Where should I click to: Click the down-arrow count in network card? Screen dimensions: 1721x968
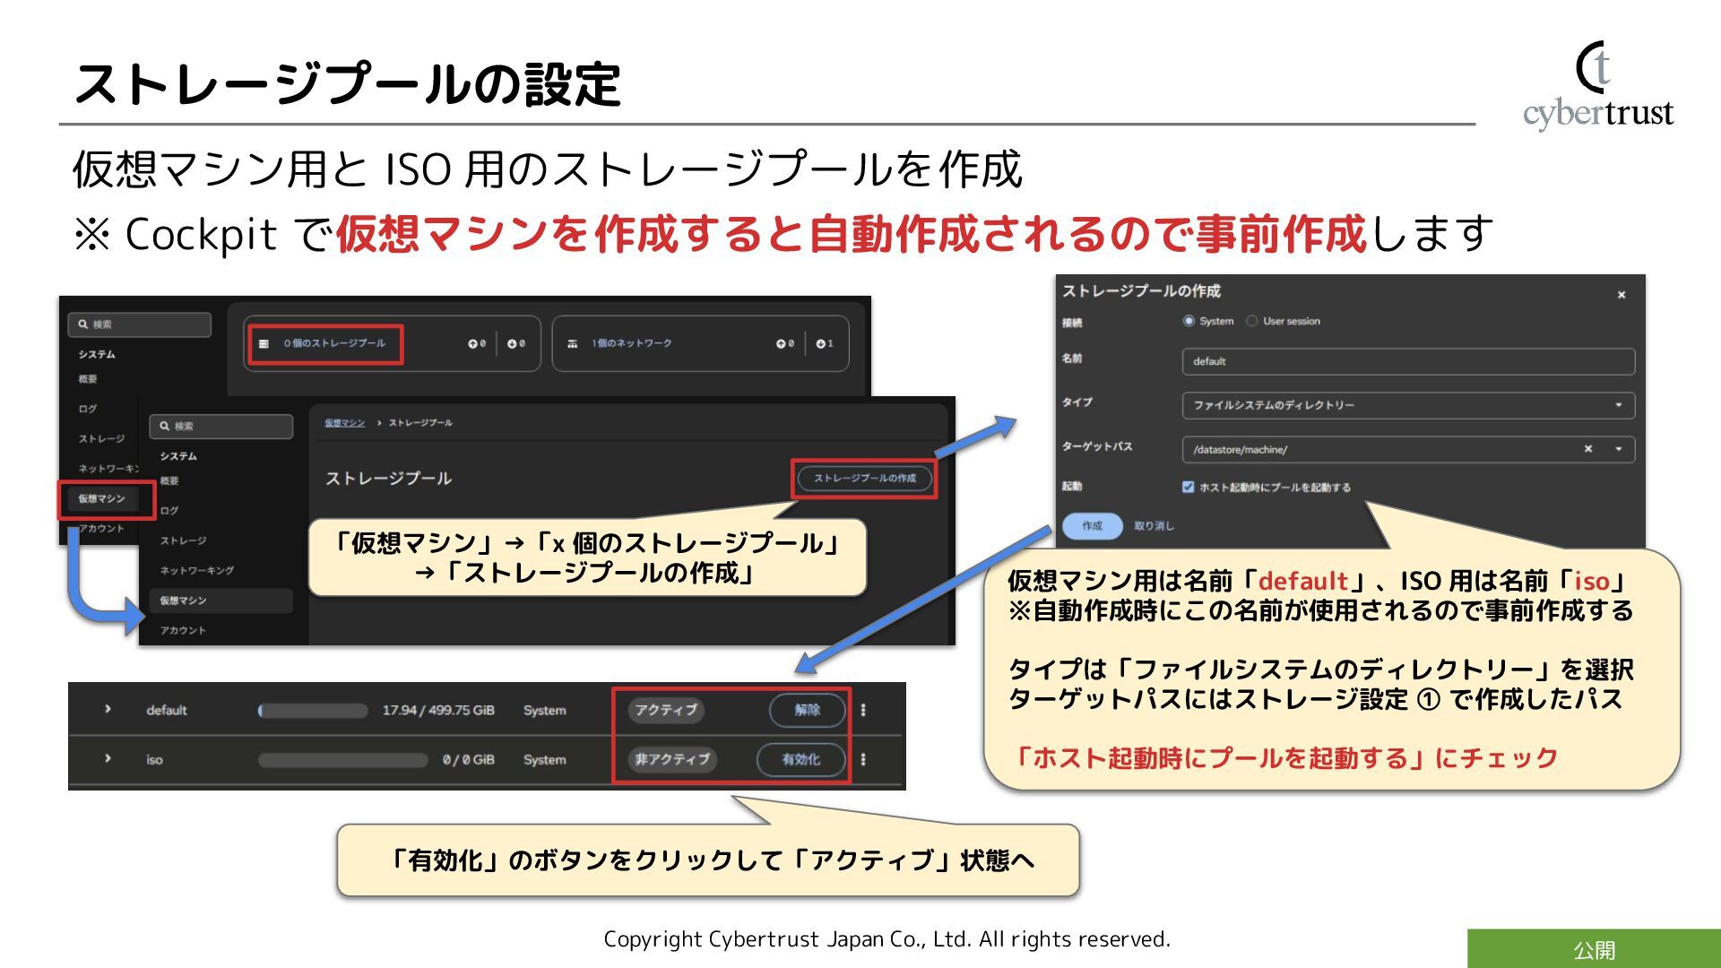click(824, 343)
